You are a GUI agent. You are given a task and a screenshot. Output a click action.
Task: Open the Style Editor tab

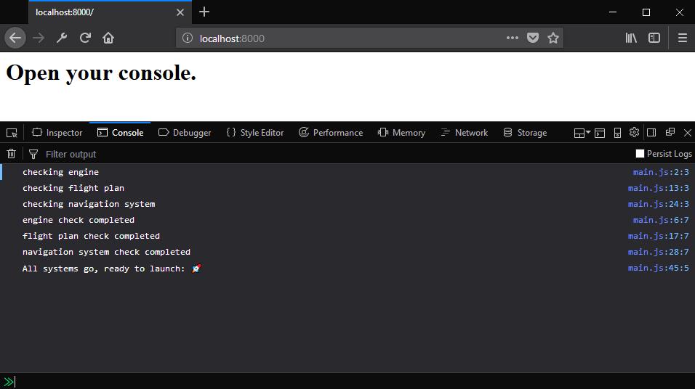[x=255, y=133]
